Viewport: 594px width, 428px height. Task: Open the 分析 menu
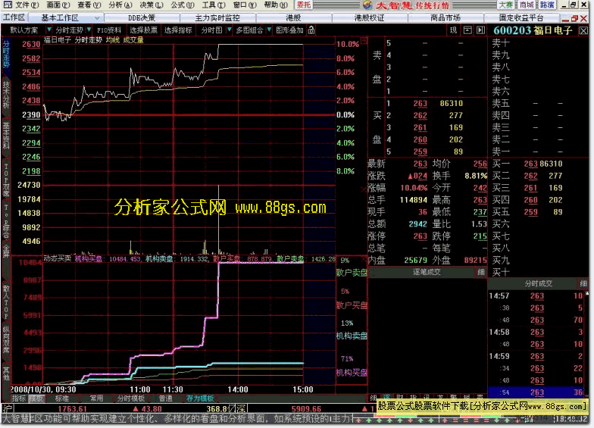[120, 5]
